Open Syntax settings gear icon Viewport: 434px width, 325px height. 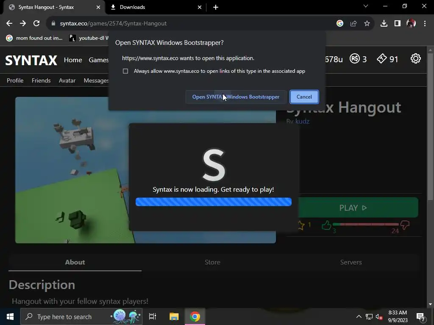(415, 58)
